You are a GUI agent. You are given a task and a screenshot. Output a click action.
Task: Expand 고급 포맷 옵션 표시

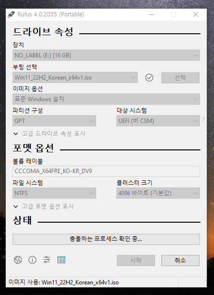pos(43,206)
